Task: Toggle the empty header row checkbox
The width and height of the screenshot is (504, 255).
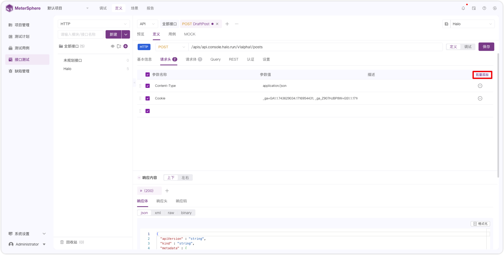Action: (x=148, y=111)
